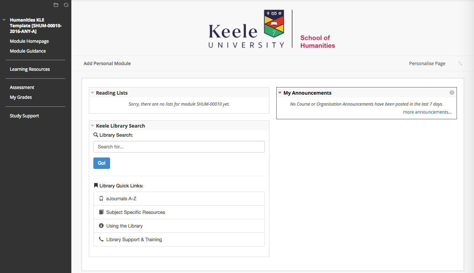The image size is (474, 273).
Task: Click the eJournals A-Z device icon
Action: tap(101, 198)
